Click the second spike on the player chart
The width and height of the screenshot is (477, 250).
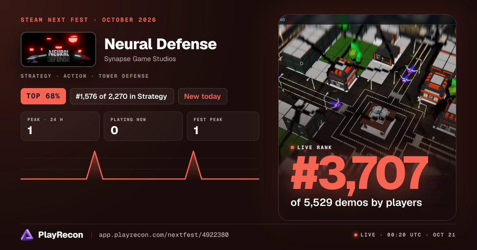193,165
